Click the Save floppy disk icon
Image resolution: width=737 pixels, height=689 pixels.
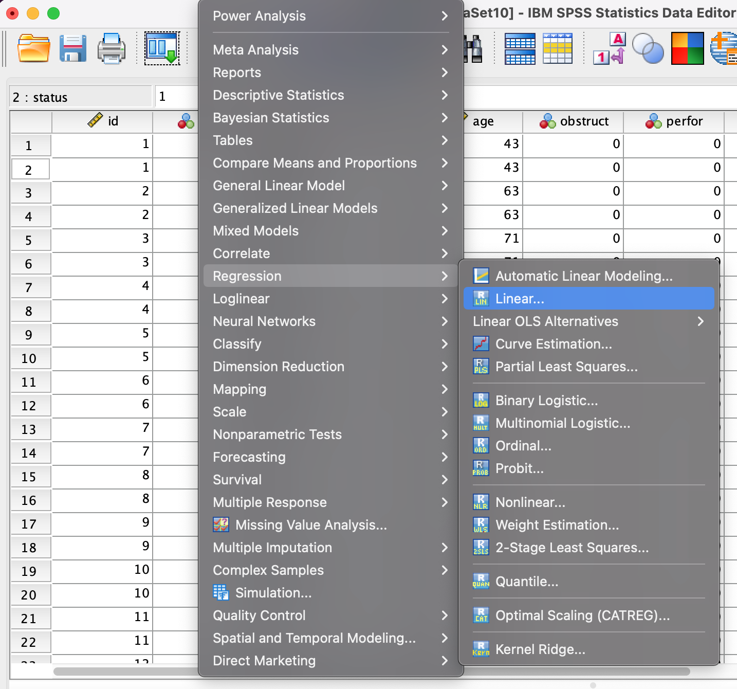[x=72, y=49]
